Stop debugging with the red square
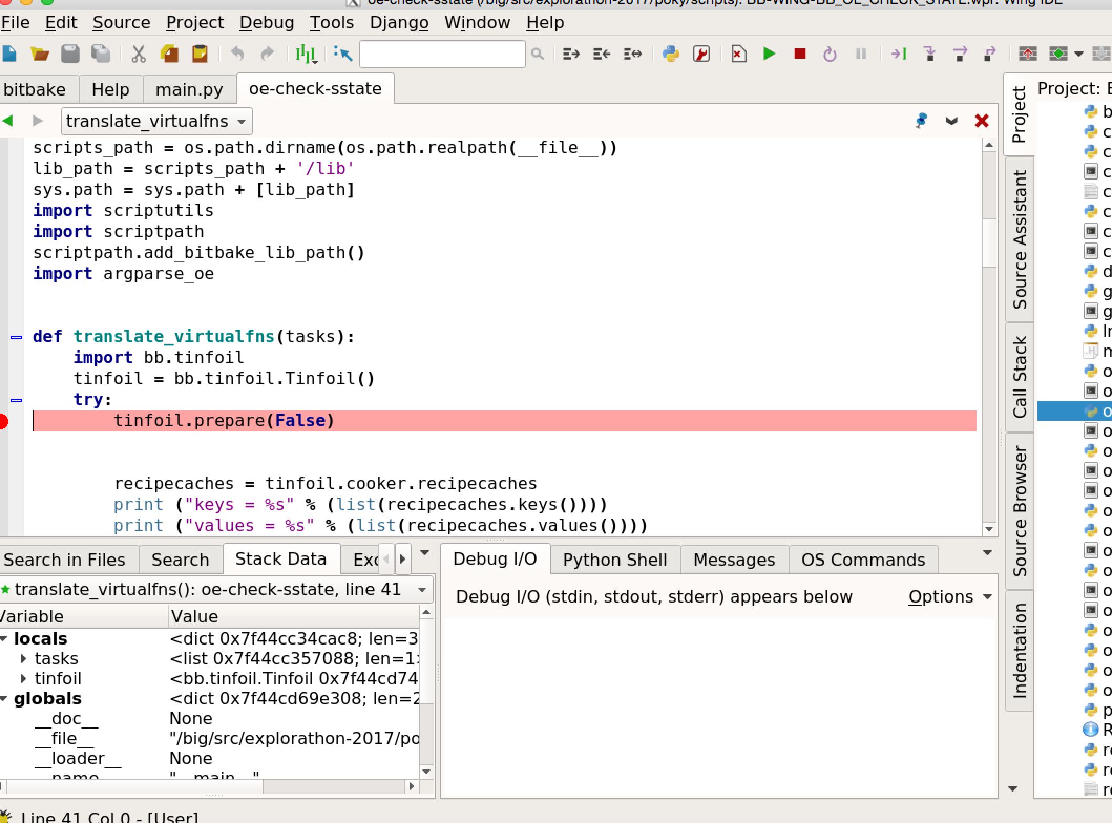 [800, 54]
